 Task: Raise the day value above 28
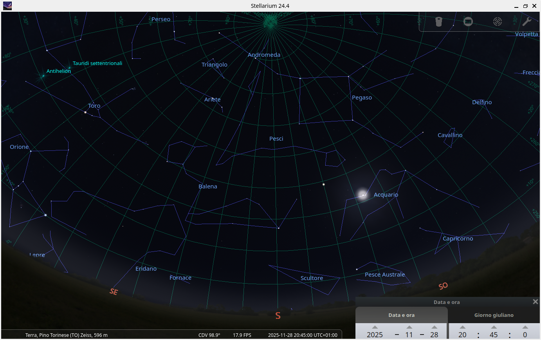pos(434,327)
